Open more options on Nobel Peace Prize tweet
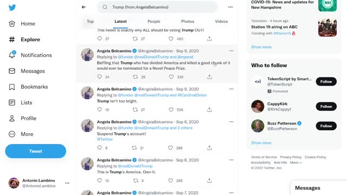347x195 pixels. (232, 51)
